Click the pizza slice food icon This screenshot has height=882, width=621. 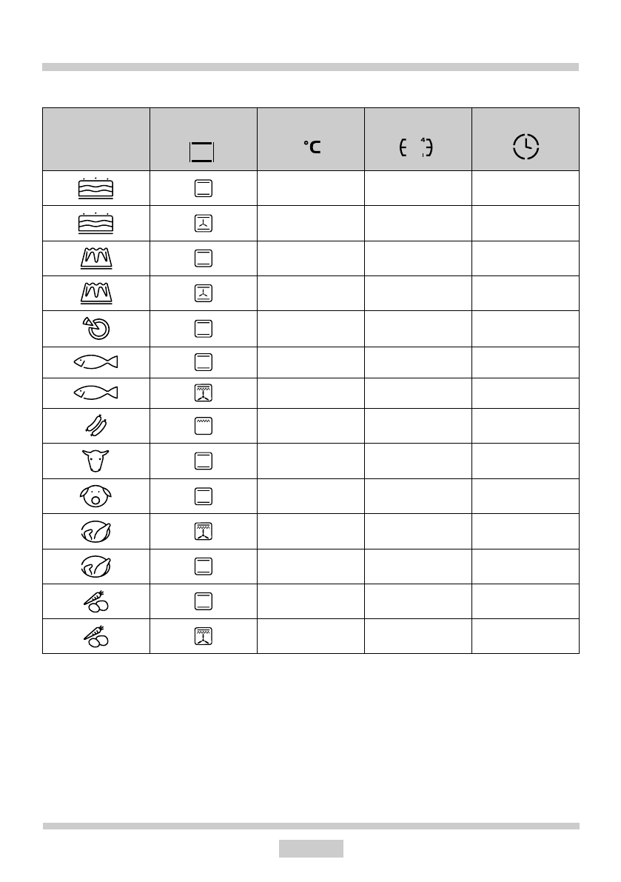[95, 327]
